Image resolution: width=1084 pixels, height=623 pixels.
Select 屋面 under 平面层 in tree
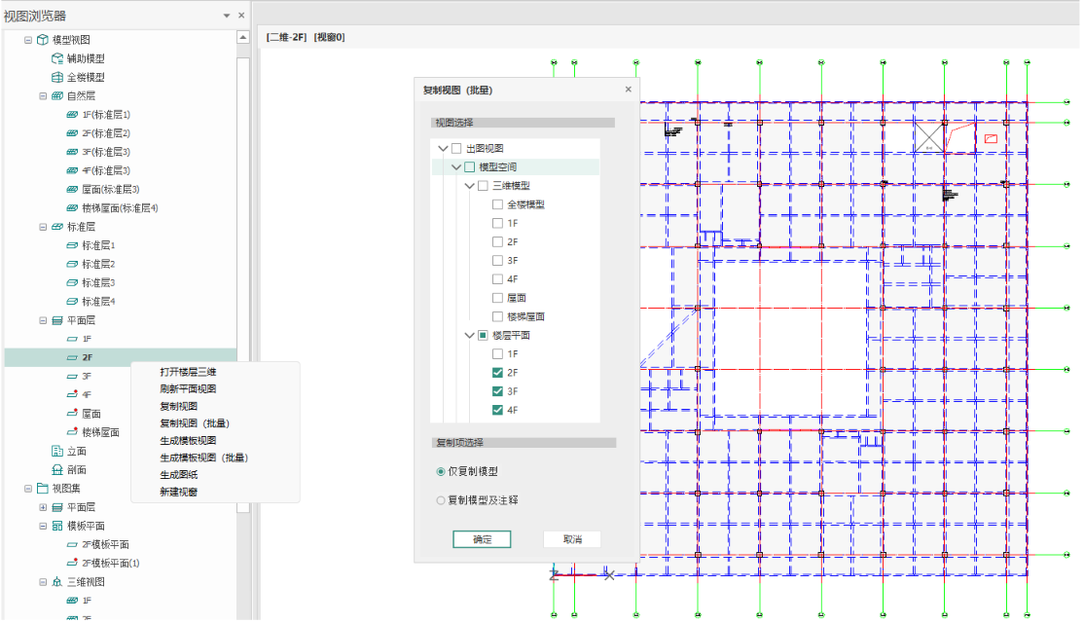[91, 414]
